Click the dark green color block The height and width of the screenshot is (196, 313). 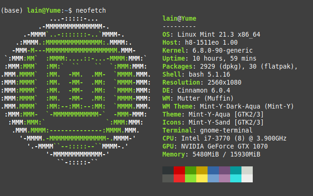[x=191, y=171]
